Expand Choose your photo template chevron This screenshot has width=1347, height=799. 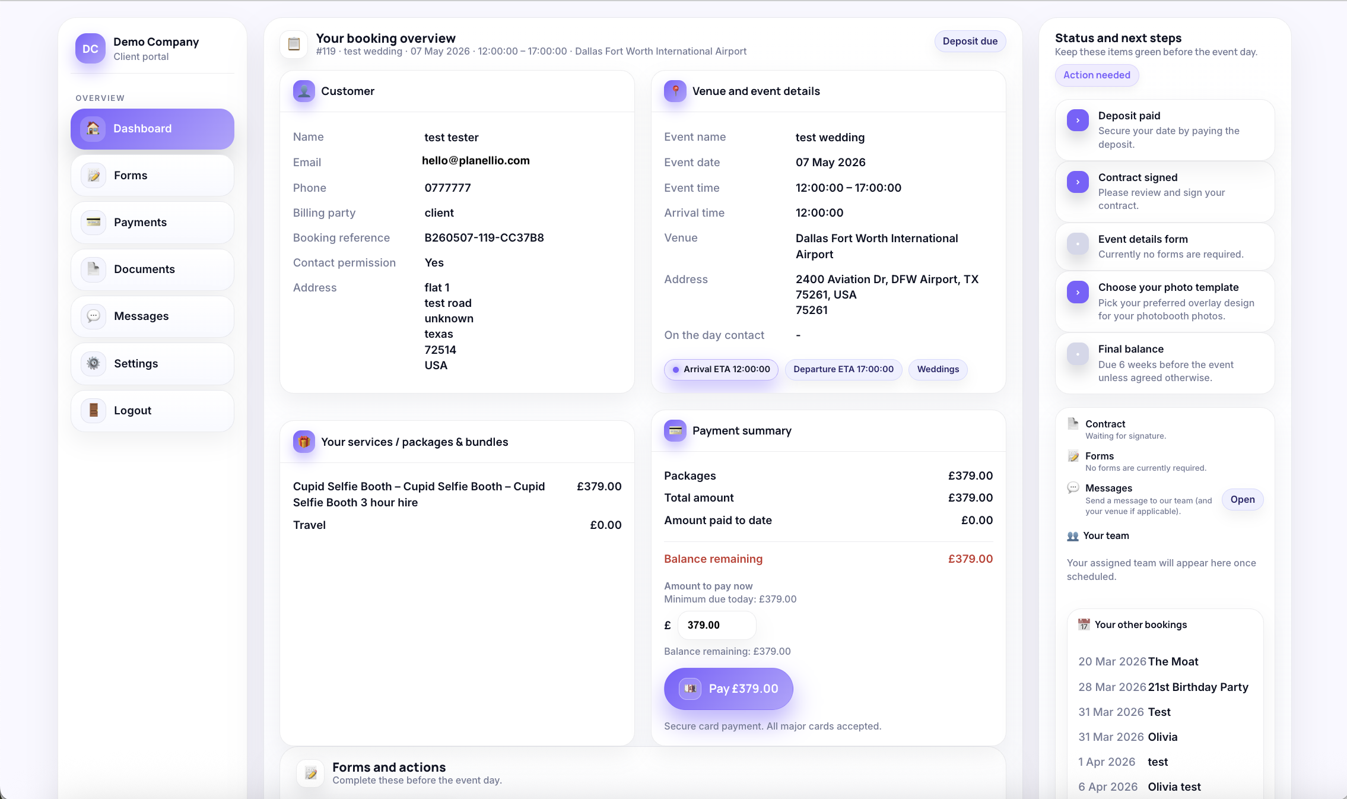click(1078, 292)
